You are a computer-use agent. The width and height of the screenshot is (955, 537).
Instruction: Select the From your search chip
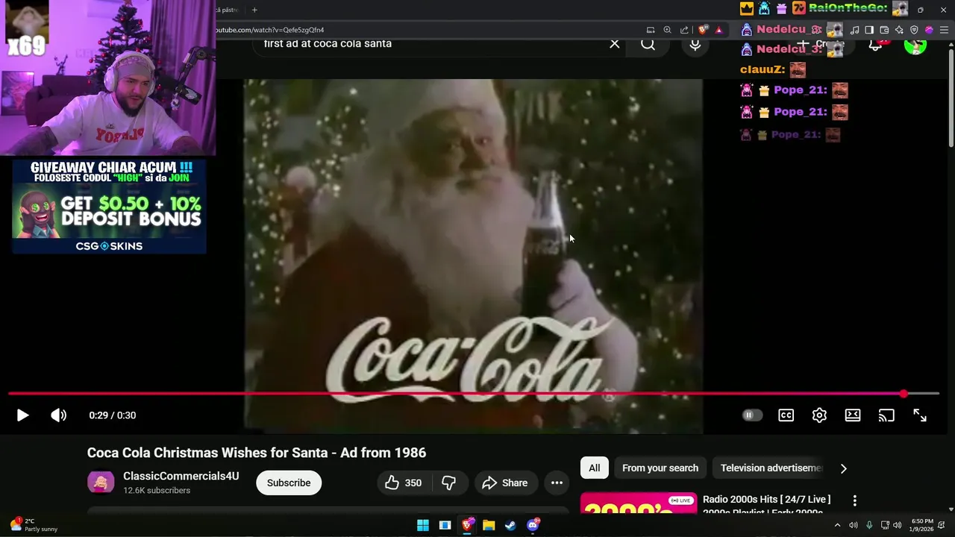coord(660,468)
